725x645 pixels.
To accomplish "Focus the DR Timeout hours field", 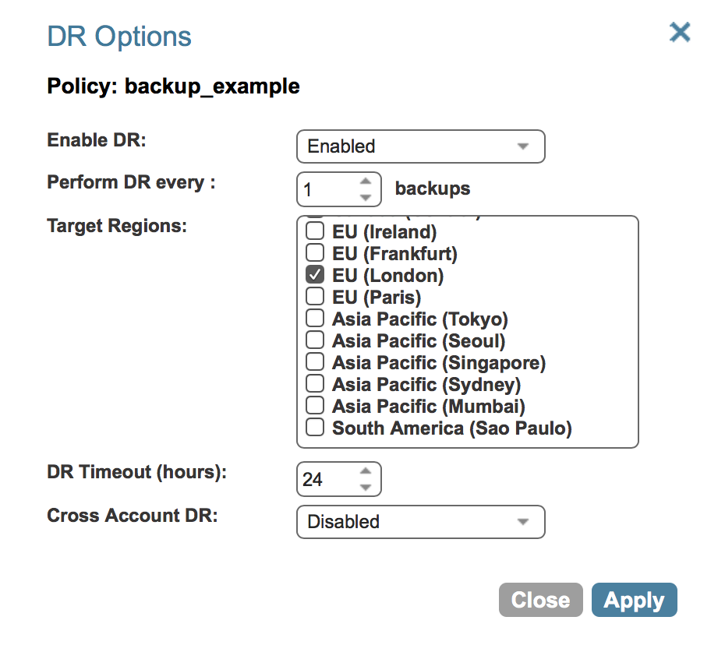I will (328, 479).
